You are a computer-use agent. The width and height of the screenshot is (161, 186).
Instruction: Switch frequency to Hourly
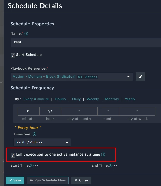click(x=61, y=99)
